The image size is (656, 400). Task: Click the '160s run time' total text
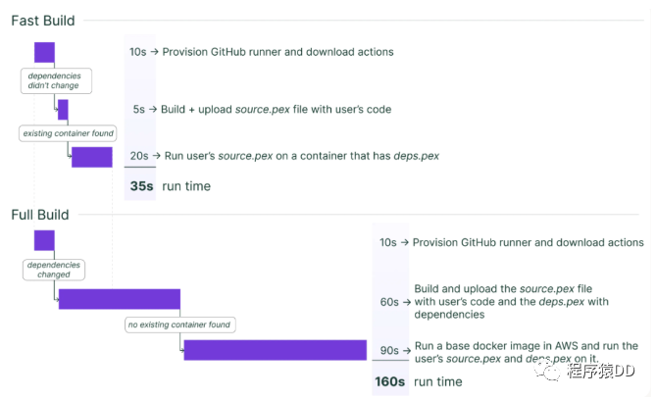tap(419, 381)
